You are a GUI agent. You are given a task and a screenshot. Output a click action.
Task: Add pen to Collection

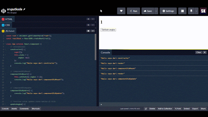[165, 109]
